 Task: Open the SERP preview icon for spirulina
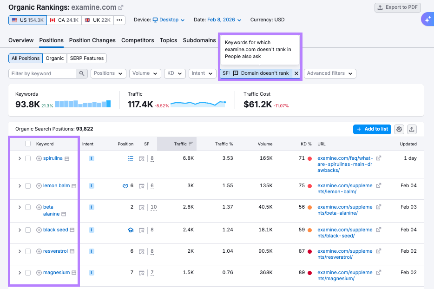pyautogui.click(x=142, y=159)
